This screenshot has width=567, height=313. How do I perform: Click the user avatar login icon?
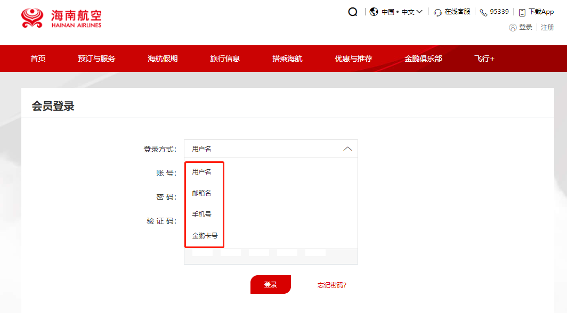pyautogui.click(x=513, y=27)
